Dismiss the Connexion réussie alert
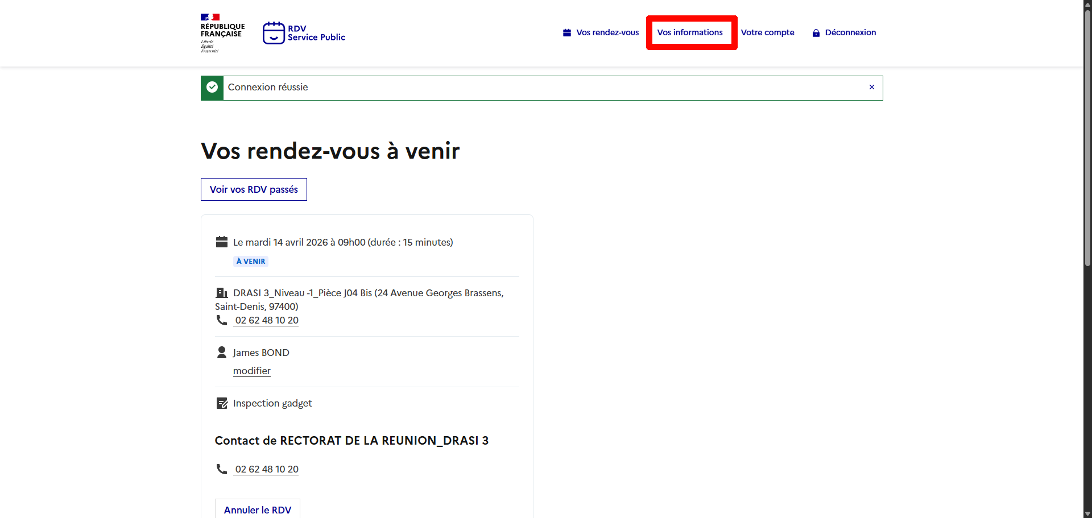Viewport: 1092px width, 518px height. coord(871,87)
